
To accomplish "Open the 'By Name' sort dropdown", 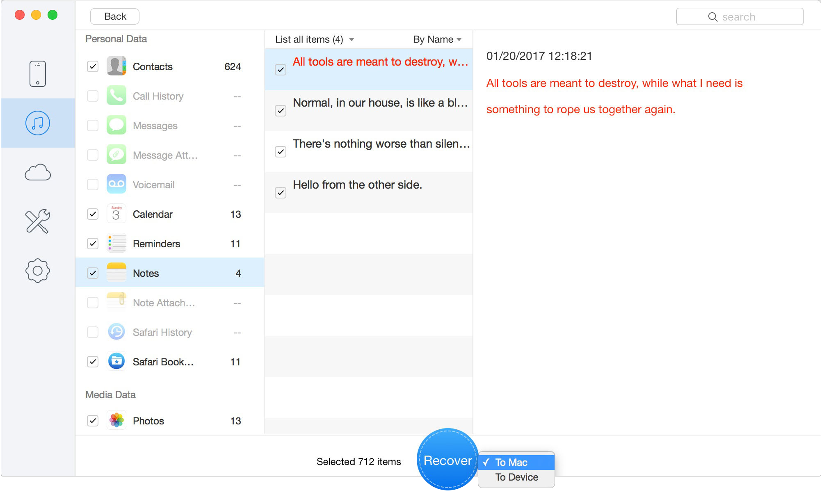I will tap(437, 39).
